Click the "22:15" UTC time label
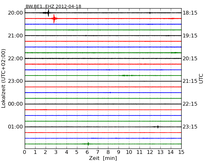206x165 pixels. pos(190,104)
